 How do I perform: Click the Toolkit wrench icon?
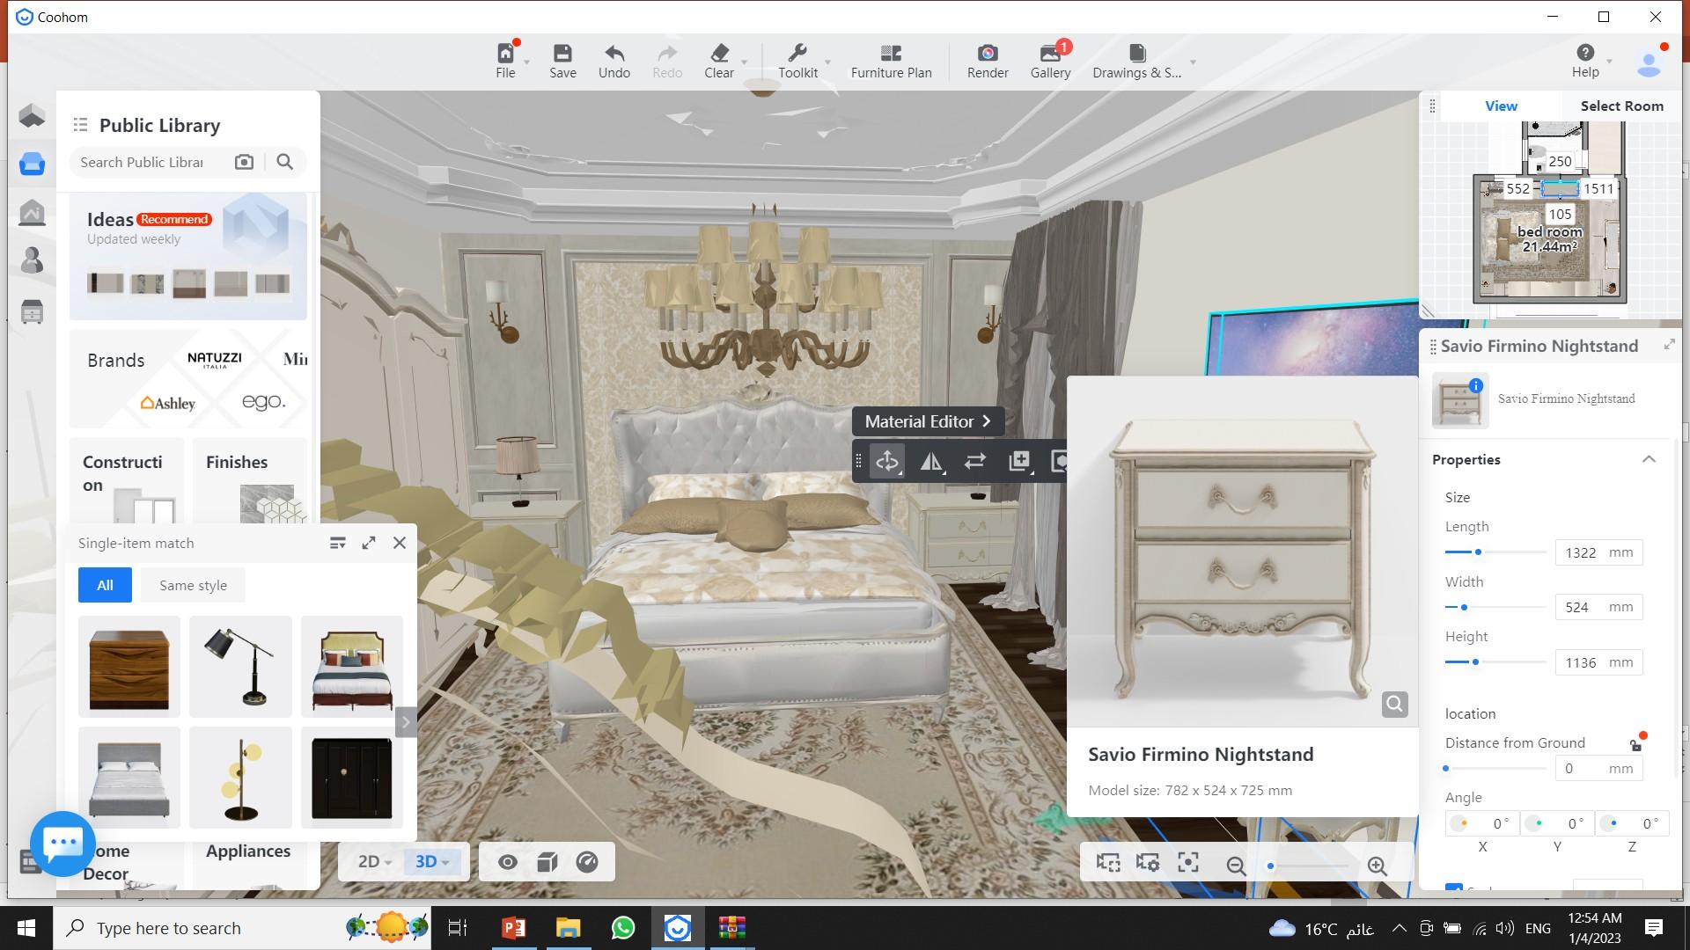(x=797, y=61)
